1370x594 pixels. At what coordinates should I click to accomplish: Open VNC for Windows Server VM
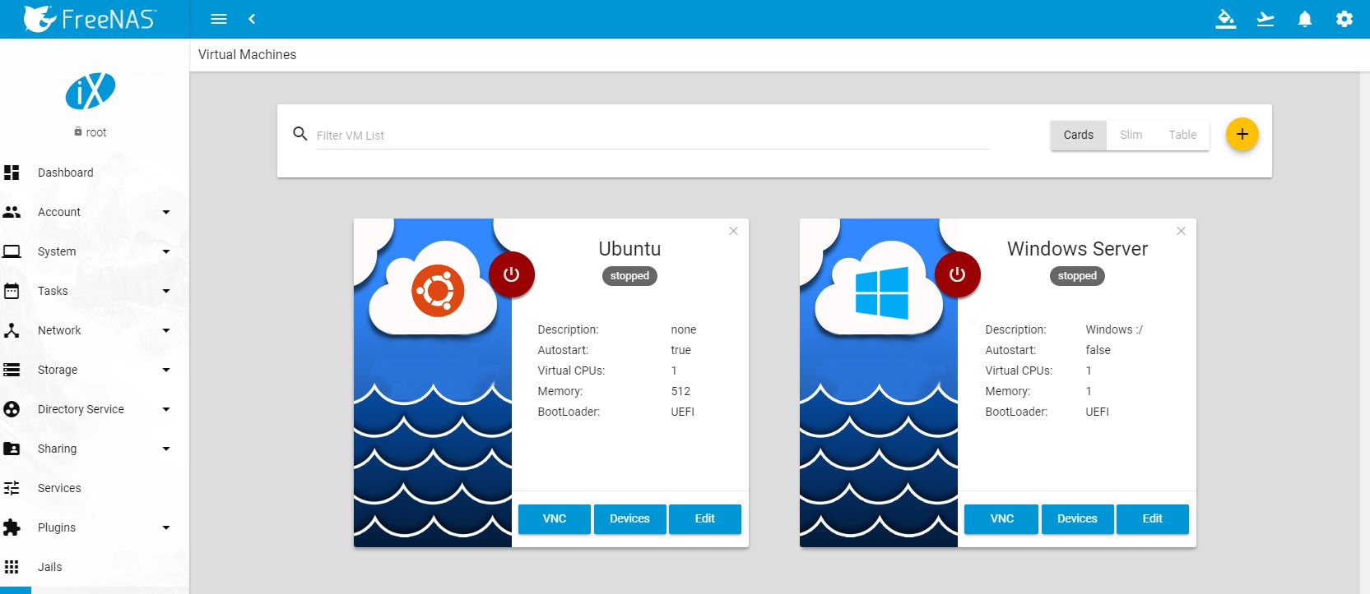(1001, 518)
